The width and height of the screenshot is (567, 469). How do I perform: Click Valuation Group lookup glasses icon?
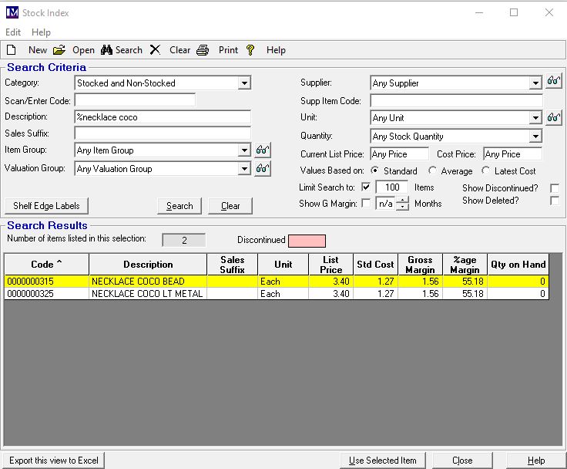point(263,168)
